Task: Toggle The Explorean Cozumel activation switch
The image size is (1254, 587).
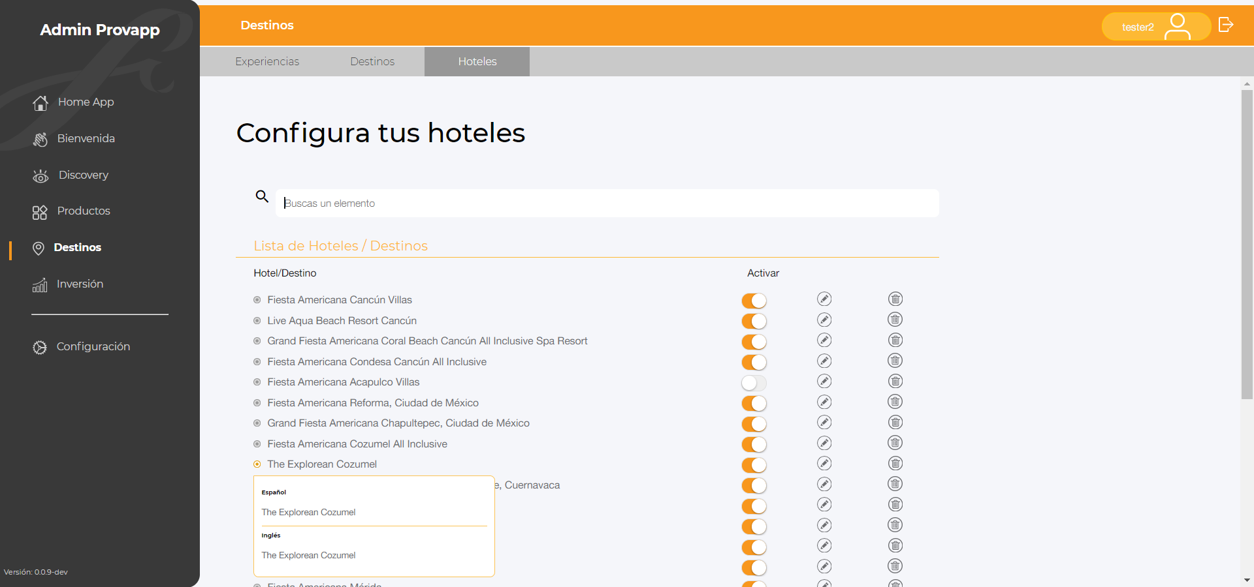Action: coord(754,465)
